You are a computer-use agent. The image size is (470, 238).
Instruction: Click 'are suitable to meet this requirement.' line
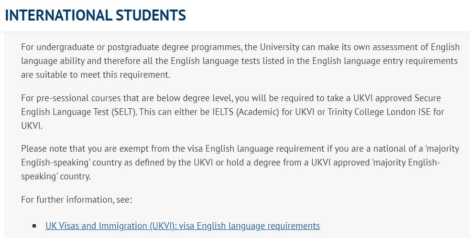point(96,74)
